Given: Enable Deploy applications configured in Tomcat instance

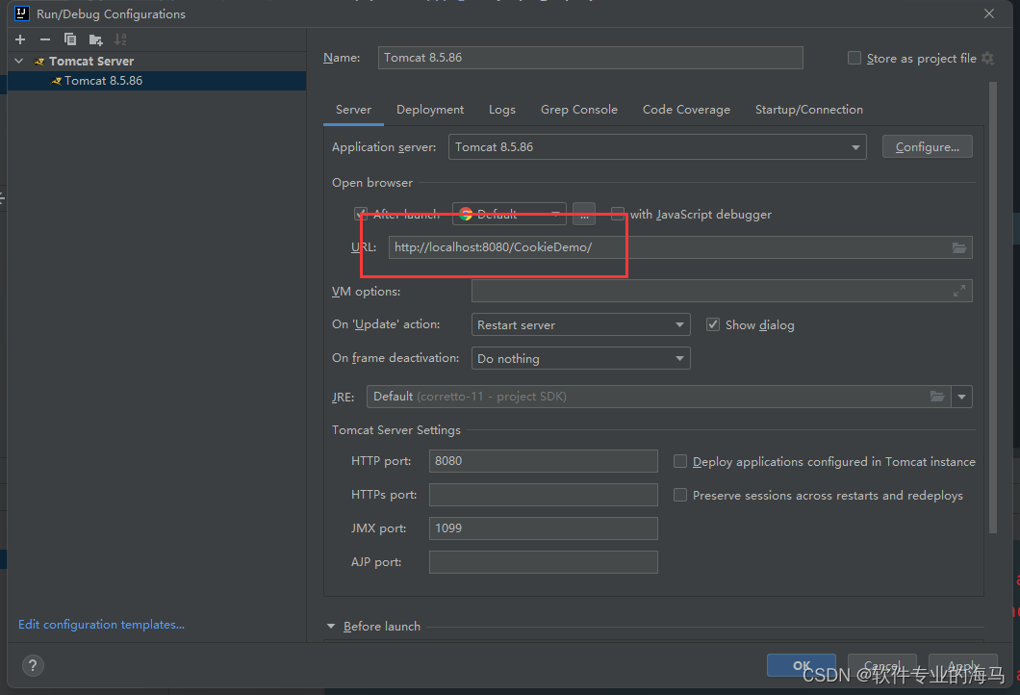Looking at the screenshot, I should tap(679, 461).
